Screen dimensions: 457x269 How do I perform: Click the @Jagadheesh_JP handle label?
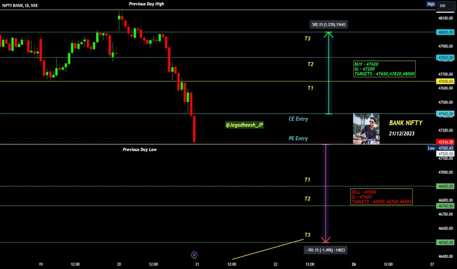245,125
